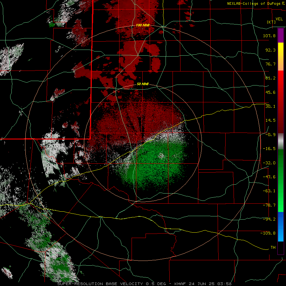Click the -0.9 velocity scale value
Screen dimensions: 286x286
coord(270,135)
